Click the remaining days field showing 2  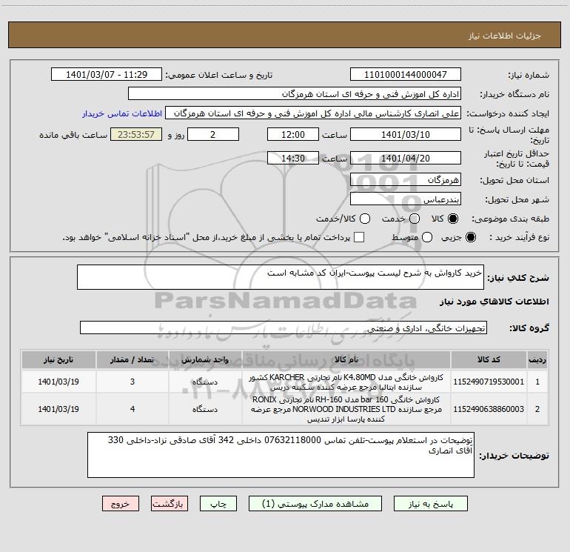pyautogui.click(x=213, y=134)
